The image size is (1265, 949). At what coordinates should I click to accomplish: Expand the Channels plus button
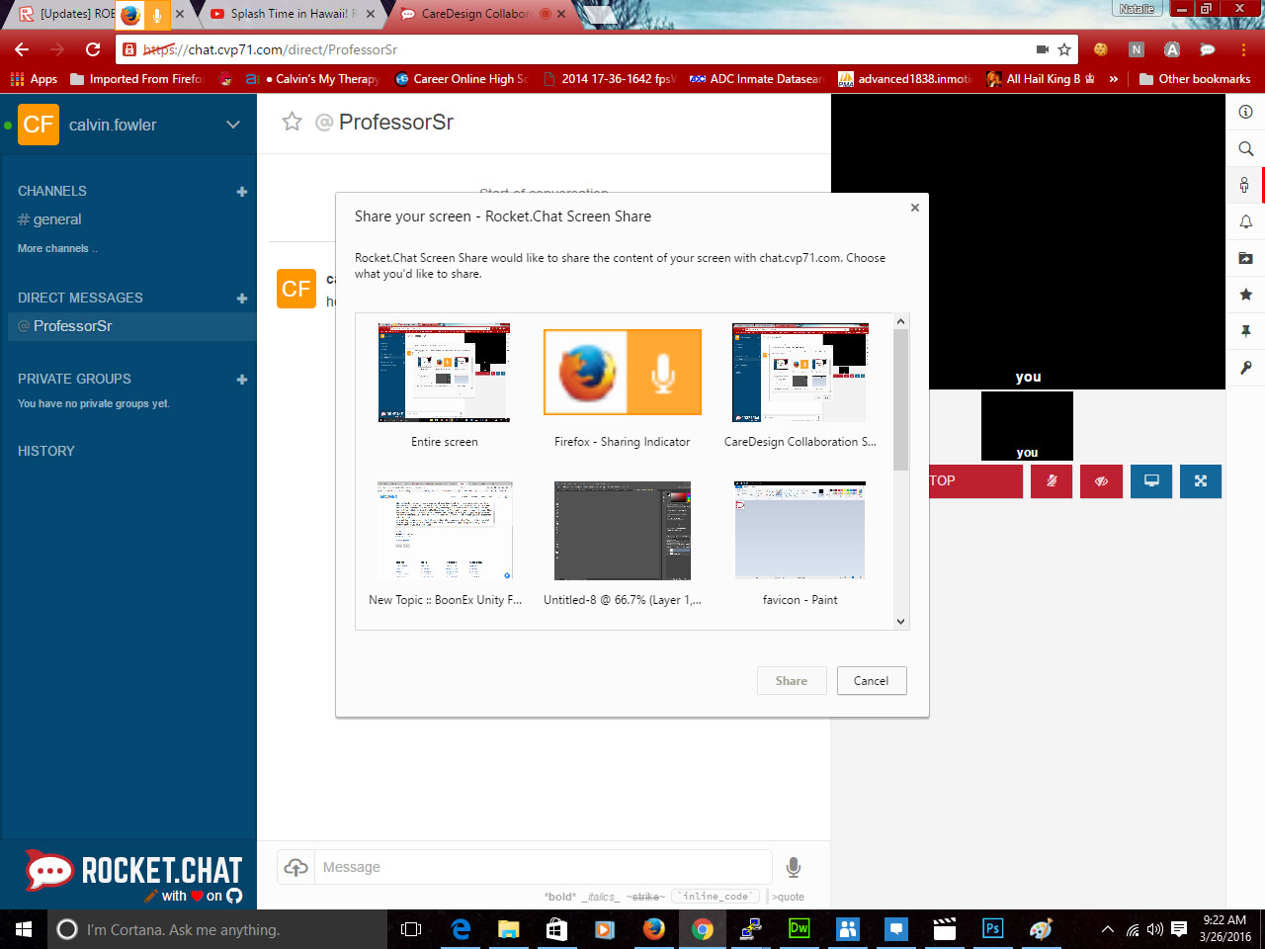coord(242,192)
